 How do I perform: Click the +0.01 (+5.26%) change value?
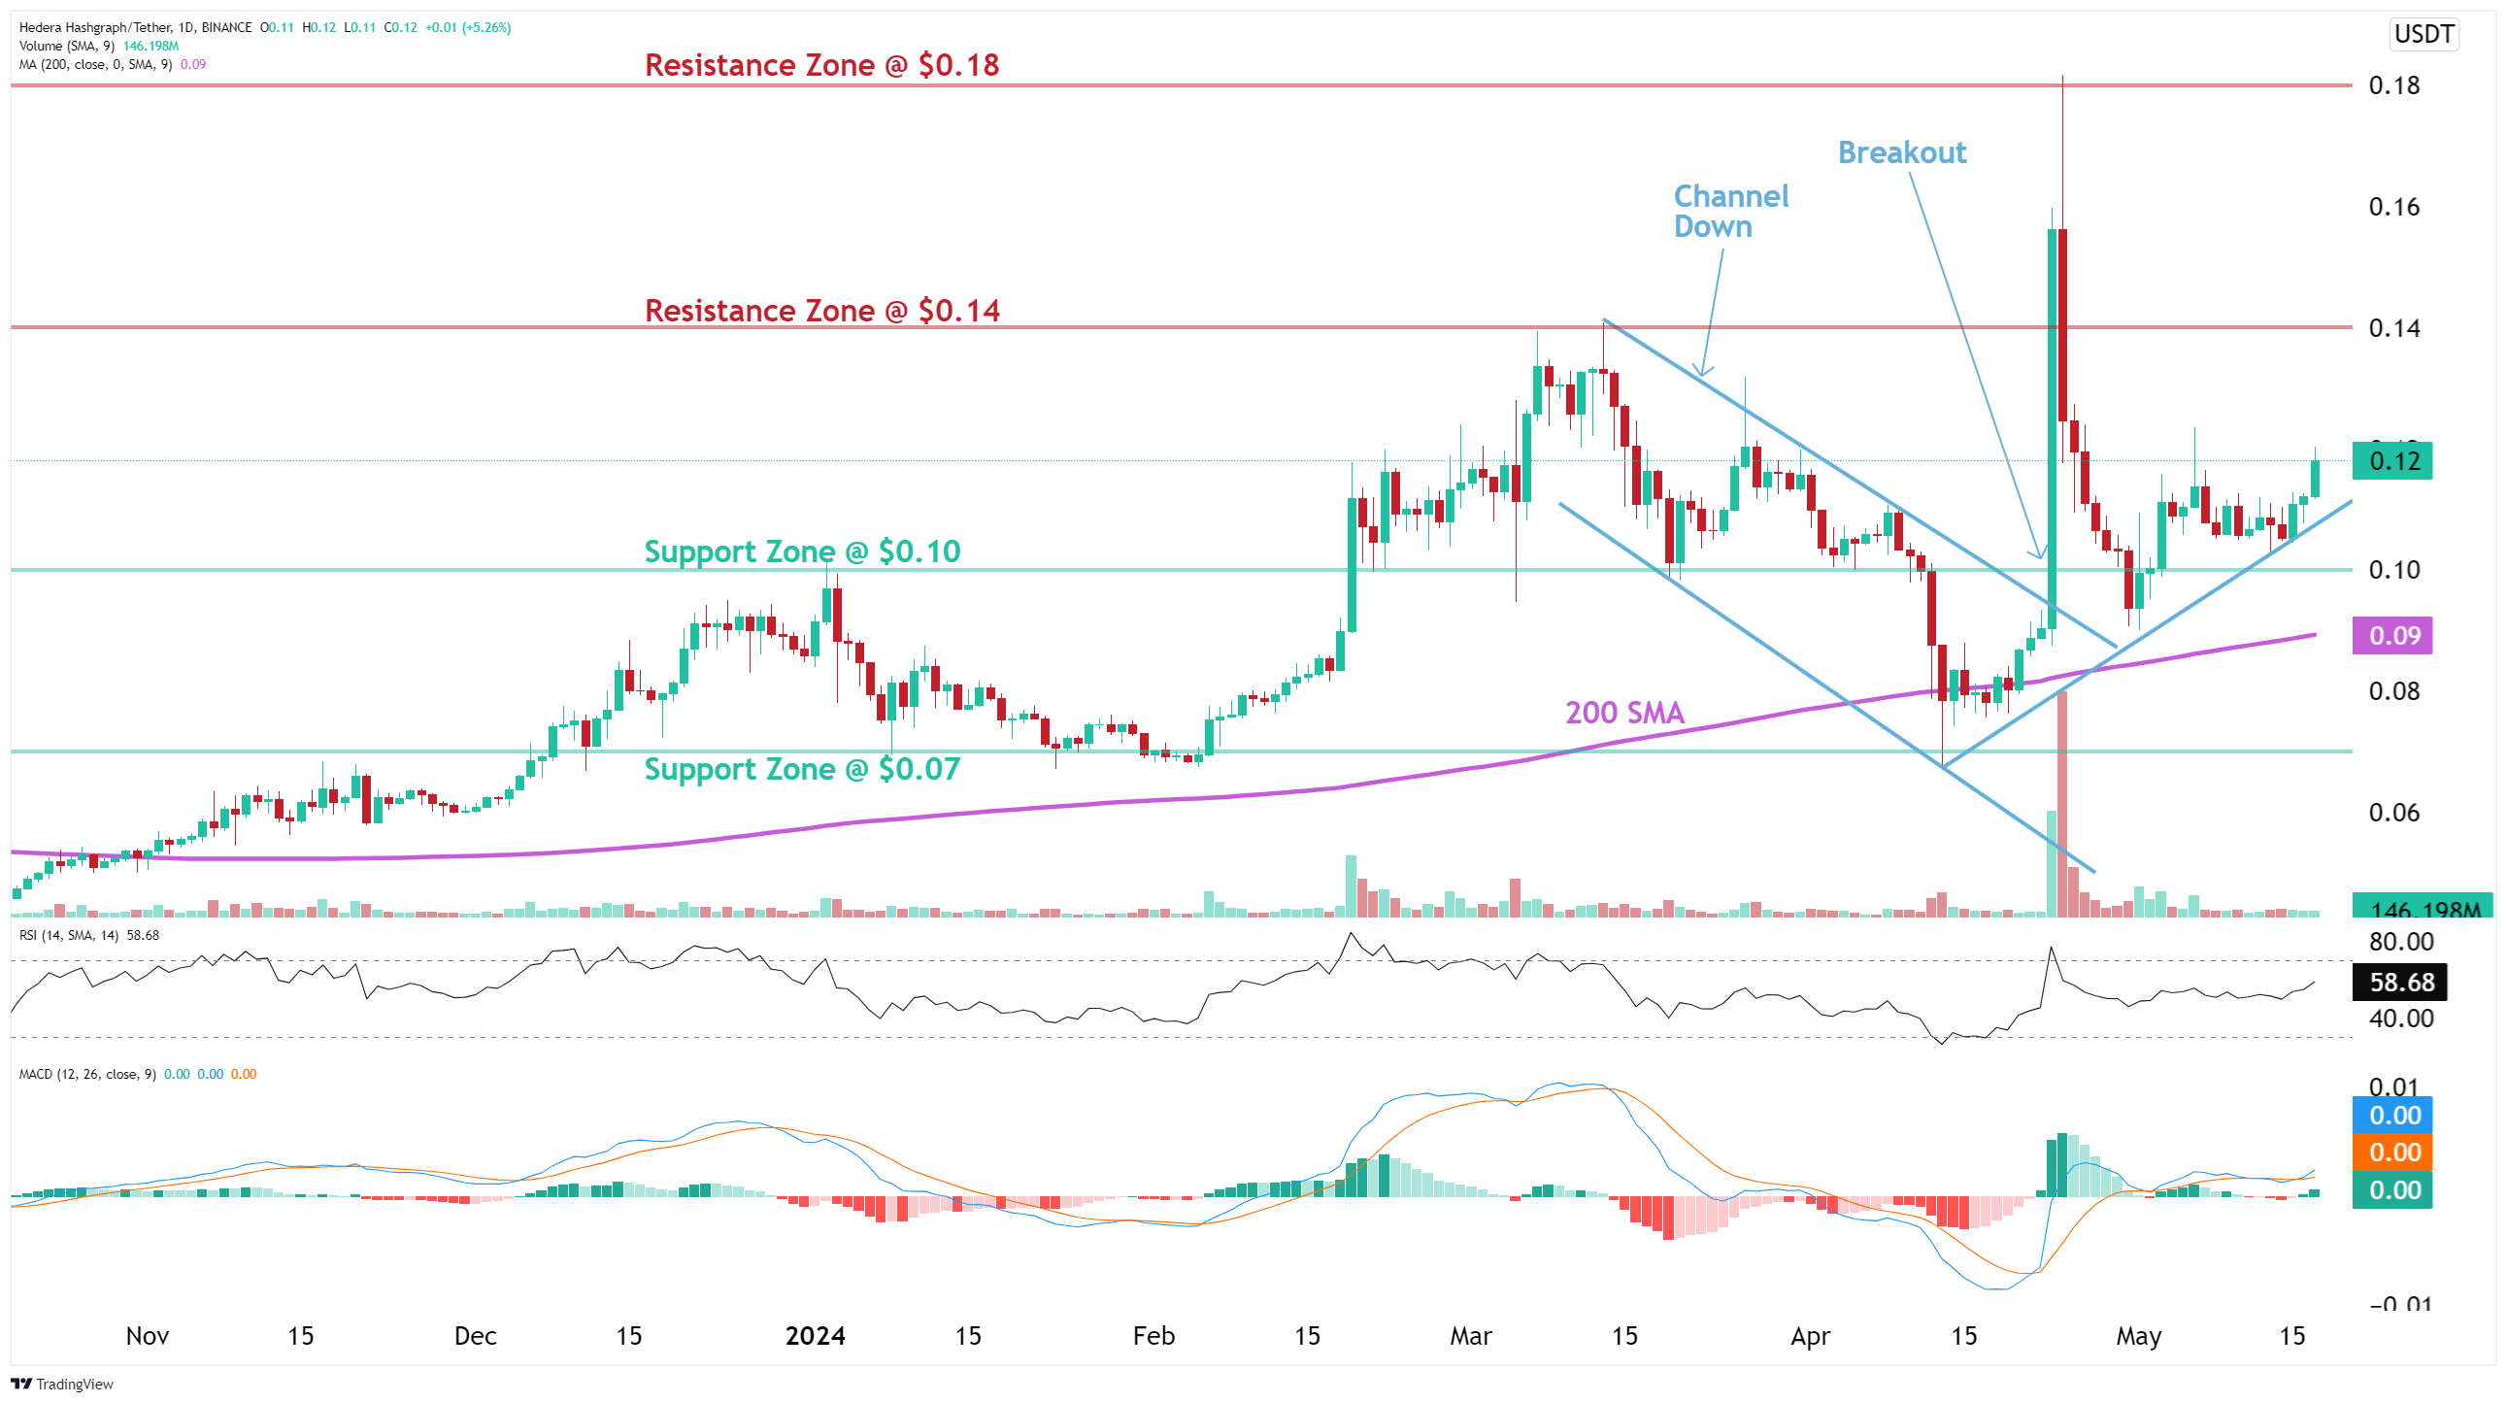(468, 27)
